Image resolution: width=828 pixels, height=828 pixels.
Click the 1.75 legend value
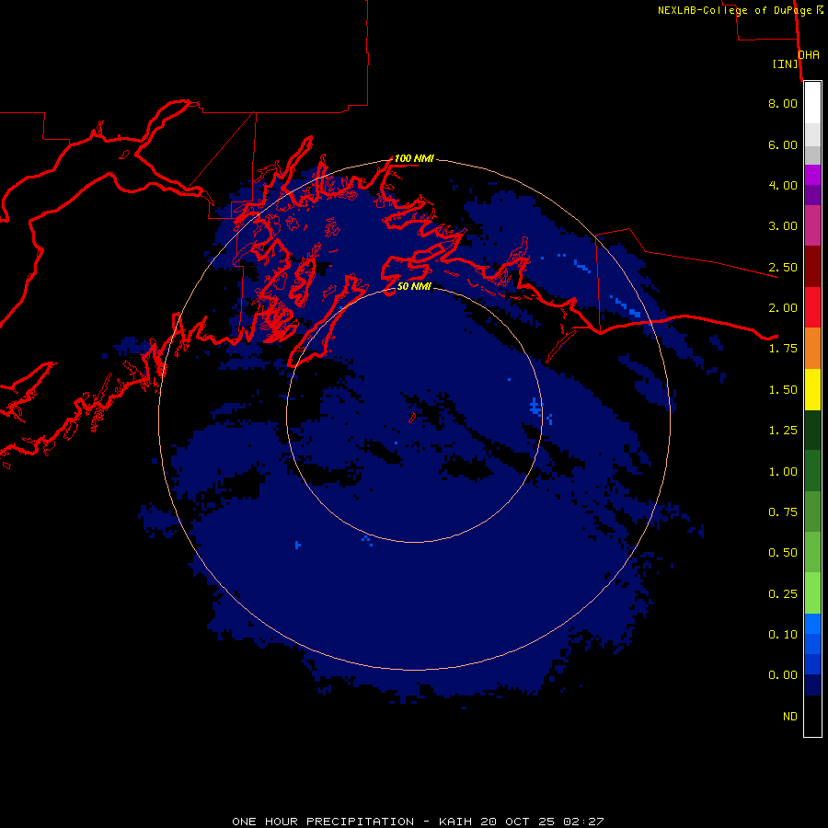click(783, 349)
